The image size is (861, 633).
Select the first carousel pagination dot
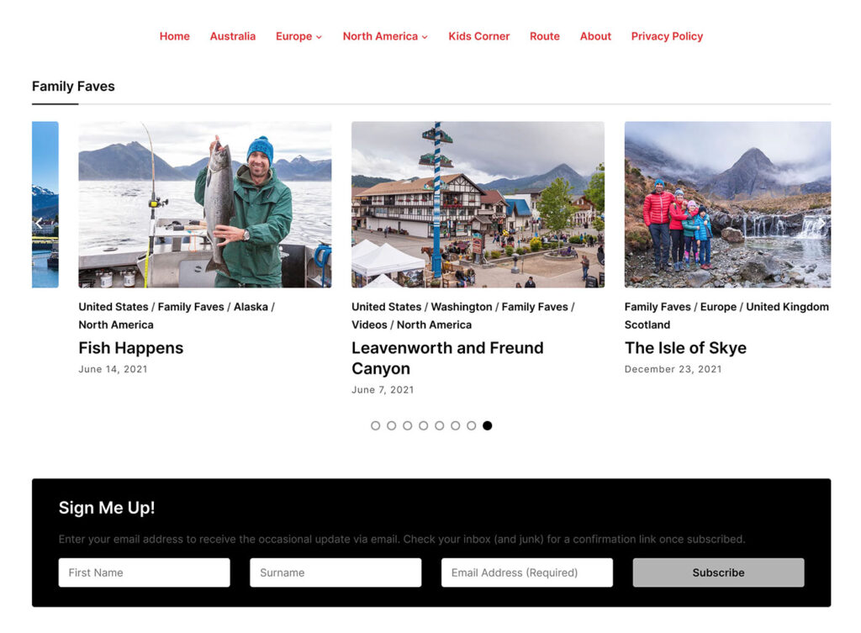376,425
